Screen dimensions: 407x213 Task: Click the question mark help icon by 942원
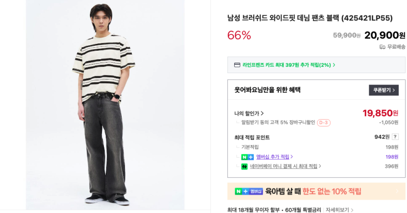pyautogui.click(x=395, y=137)
